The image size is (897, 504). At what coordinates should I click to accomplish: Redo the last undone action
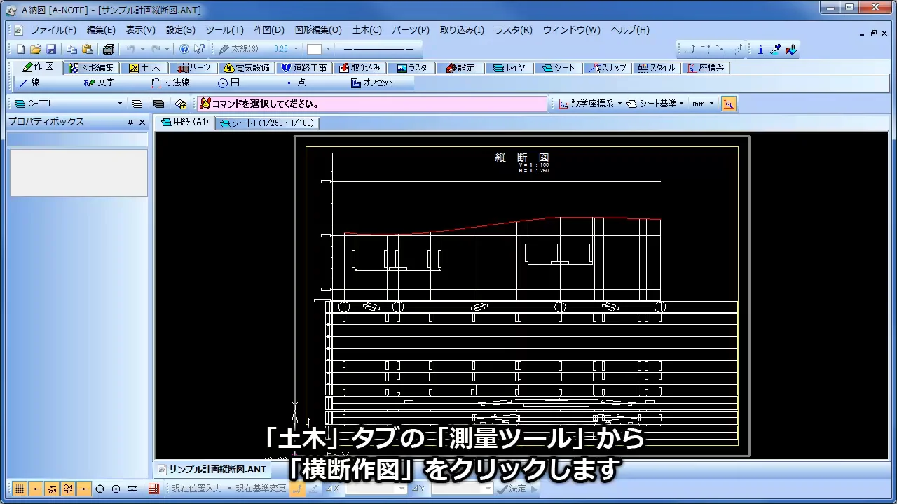tap(156, 49)
